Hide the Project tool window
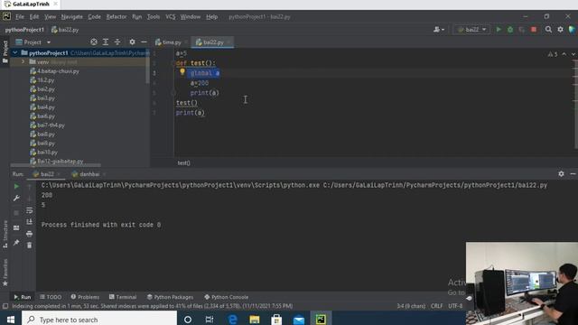Viewport: 578px width, 325px height. pos(144,42)
